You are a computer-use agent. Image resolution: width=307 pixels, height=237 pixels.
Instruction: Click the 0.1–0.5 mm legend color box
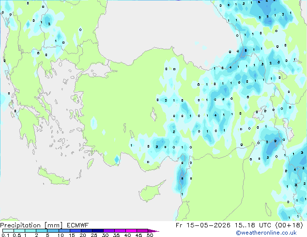coord(8,231)
